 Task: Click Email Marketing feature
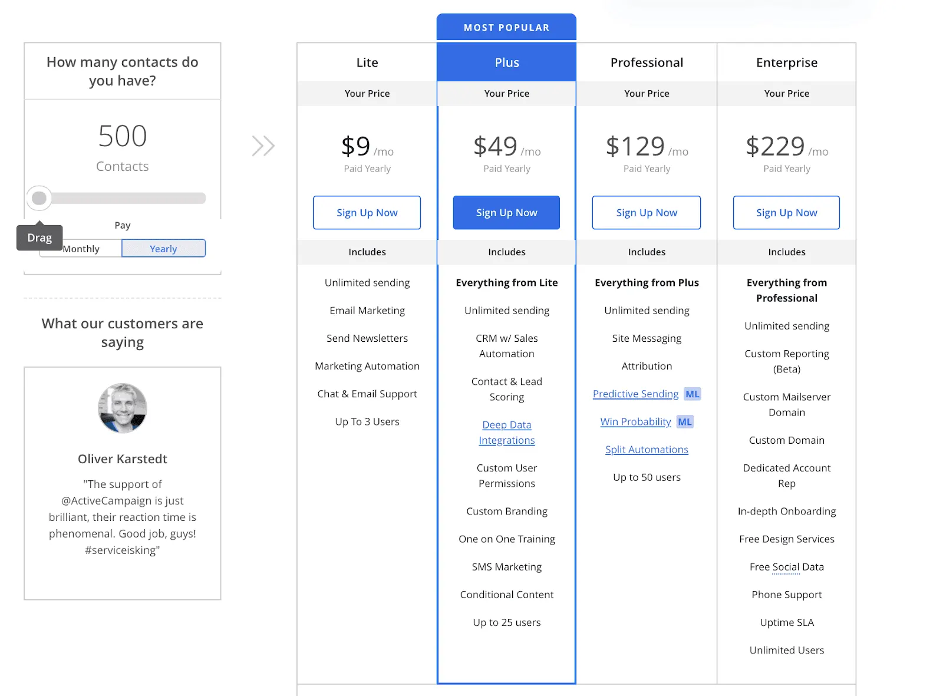coord(367,310)
